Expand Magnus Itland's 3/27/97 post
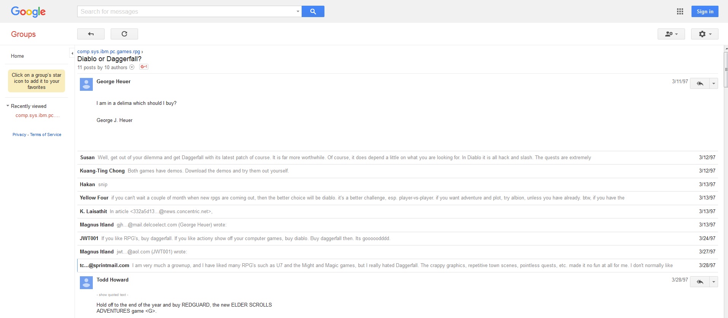728x318 pixels. [x=397, y=252]
